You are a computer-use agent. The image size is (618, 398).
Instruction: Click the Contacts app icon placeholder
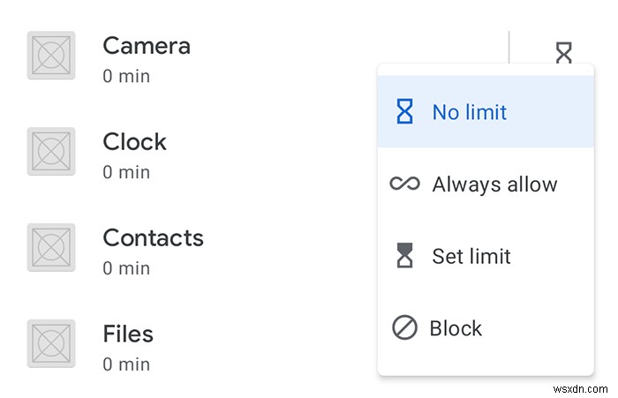51,248
